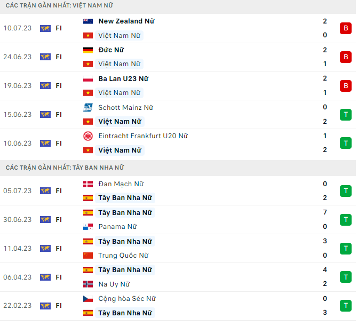Click the Poland flag beside Ba Lan U23 Nữ
Viewport: 358px width, 326px height.
coord(88,79)
